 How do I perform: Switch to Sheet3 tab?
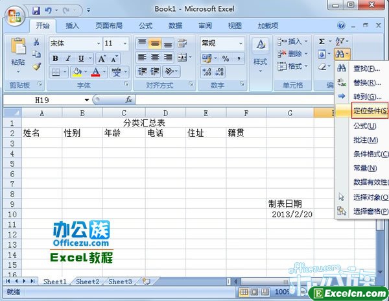pos(121,282)
